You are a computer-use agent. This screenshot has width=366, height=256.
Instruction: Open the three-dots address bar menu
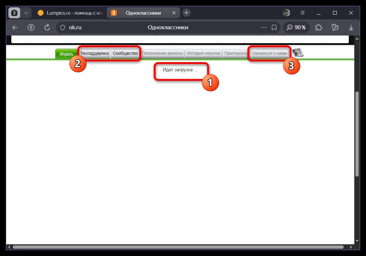[264, 27]
